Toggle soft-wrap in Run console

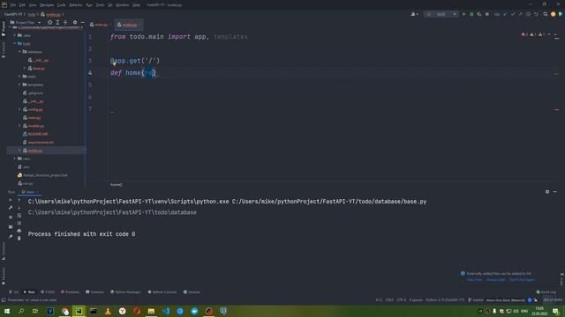pos(19,215)
